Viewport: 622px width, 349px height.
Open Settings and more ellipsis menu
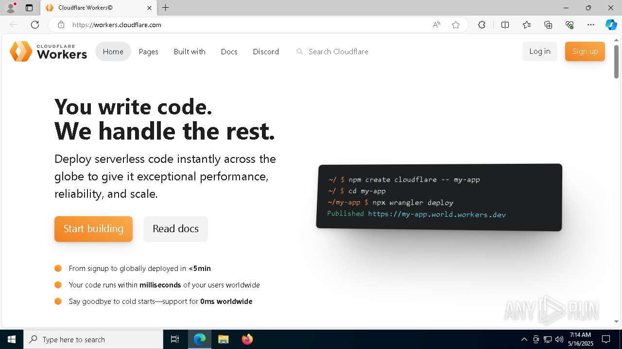point(591,25)
